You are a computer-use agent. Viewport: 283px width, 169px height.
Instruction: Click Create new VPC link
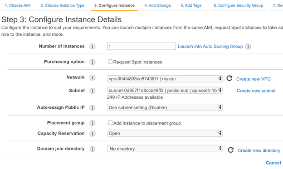pos(254,79)
